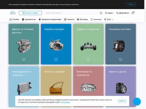Image resolution: width=146 pixels, height=109 pixels.
Task: Click arrow icon on Коробка передач card
Action: [56, 59]
